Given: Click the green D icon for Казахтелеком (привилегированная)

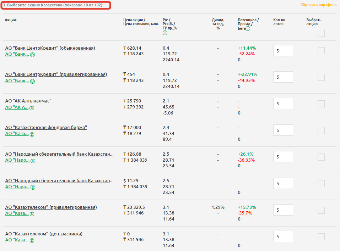Looking at the screenshot, I should (x=32, y=214).
